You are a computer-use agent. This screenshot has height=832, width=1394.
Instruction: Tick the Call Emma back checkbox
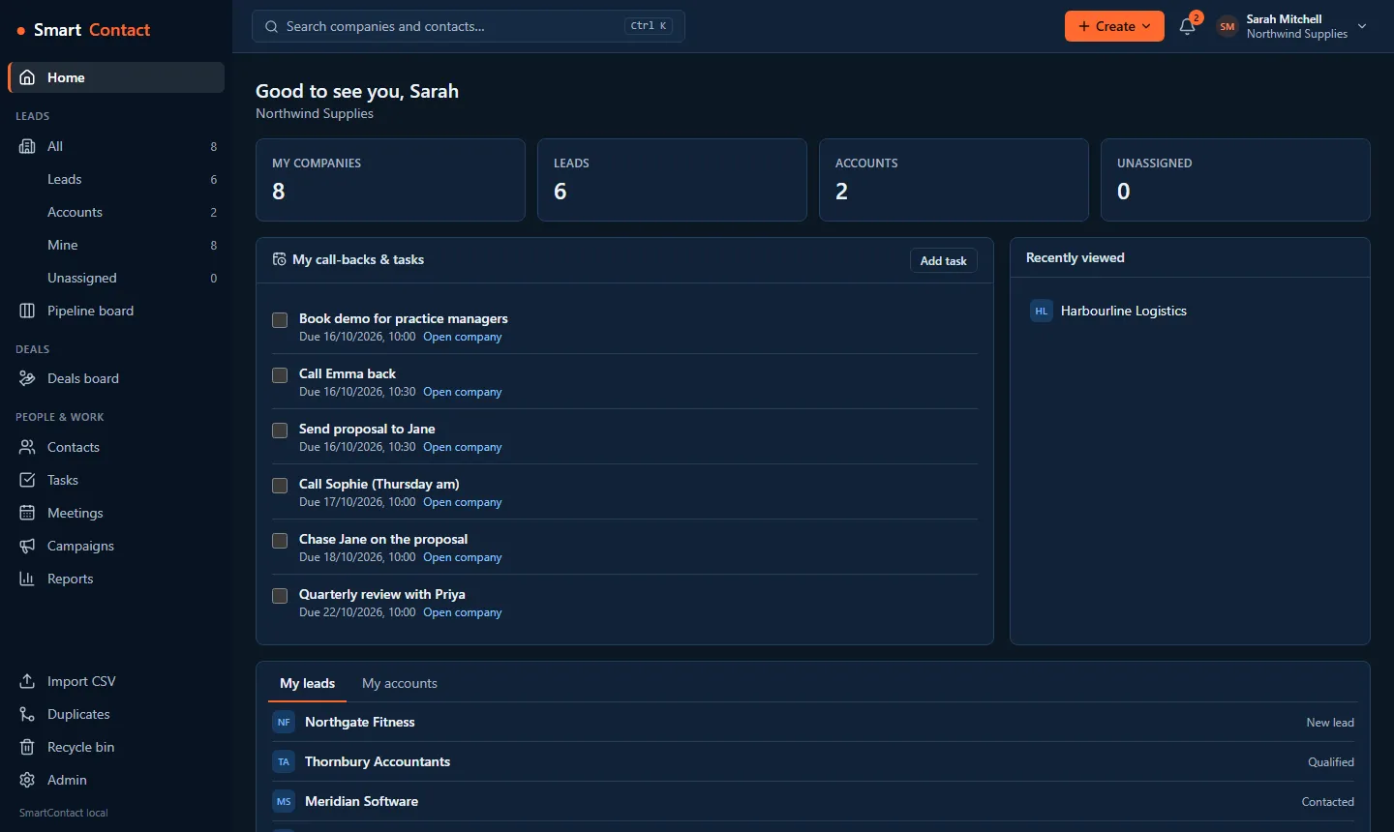pyautogui.click(x=280, y=375)
